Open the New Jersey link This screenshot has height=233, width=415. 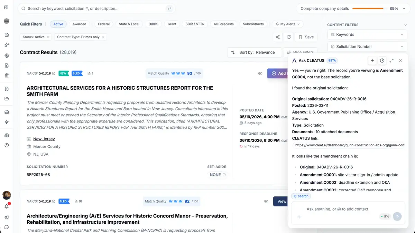coord(44,139)
